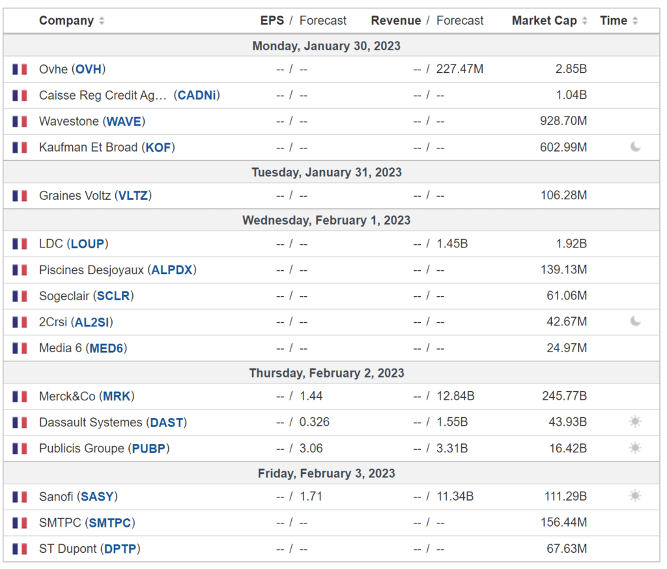667x569 pixels.
Task: Click Dassault Systemes EPS forecast 0.326
Action: pos(315,422)
